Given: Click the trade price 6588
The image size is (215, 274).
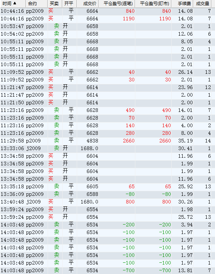Looking at the screenshot, I should pos(92,194).
